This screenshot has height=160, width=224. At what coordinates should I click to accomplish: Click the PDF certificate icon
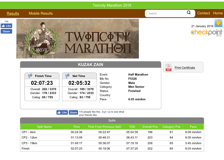[x=168, y=67]
